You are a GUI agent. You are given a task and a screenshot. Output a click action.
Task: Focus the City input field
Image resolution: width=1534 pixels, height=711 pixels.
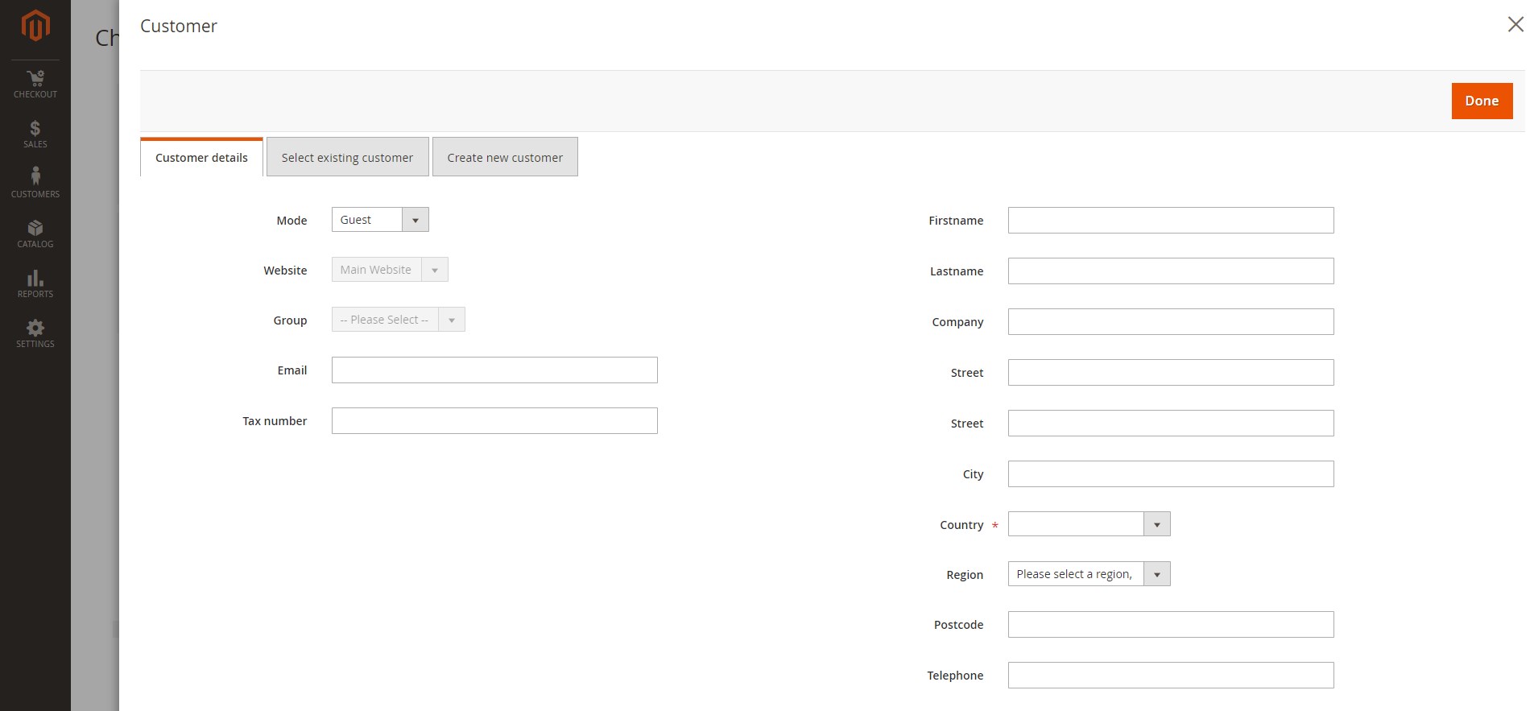(1171, 474)
